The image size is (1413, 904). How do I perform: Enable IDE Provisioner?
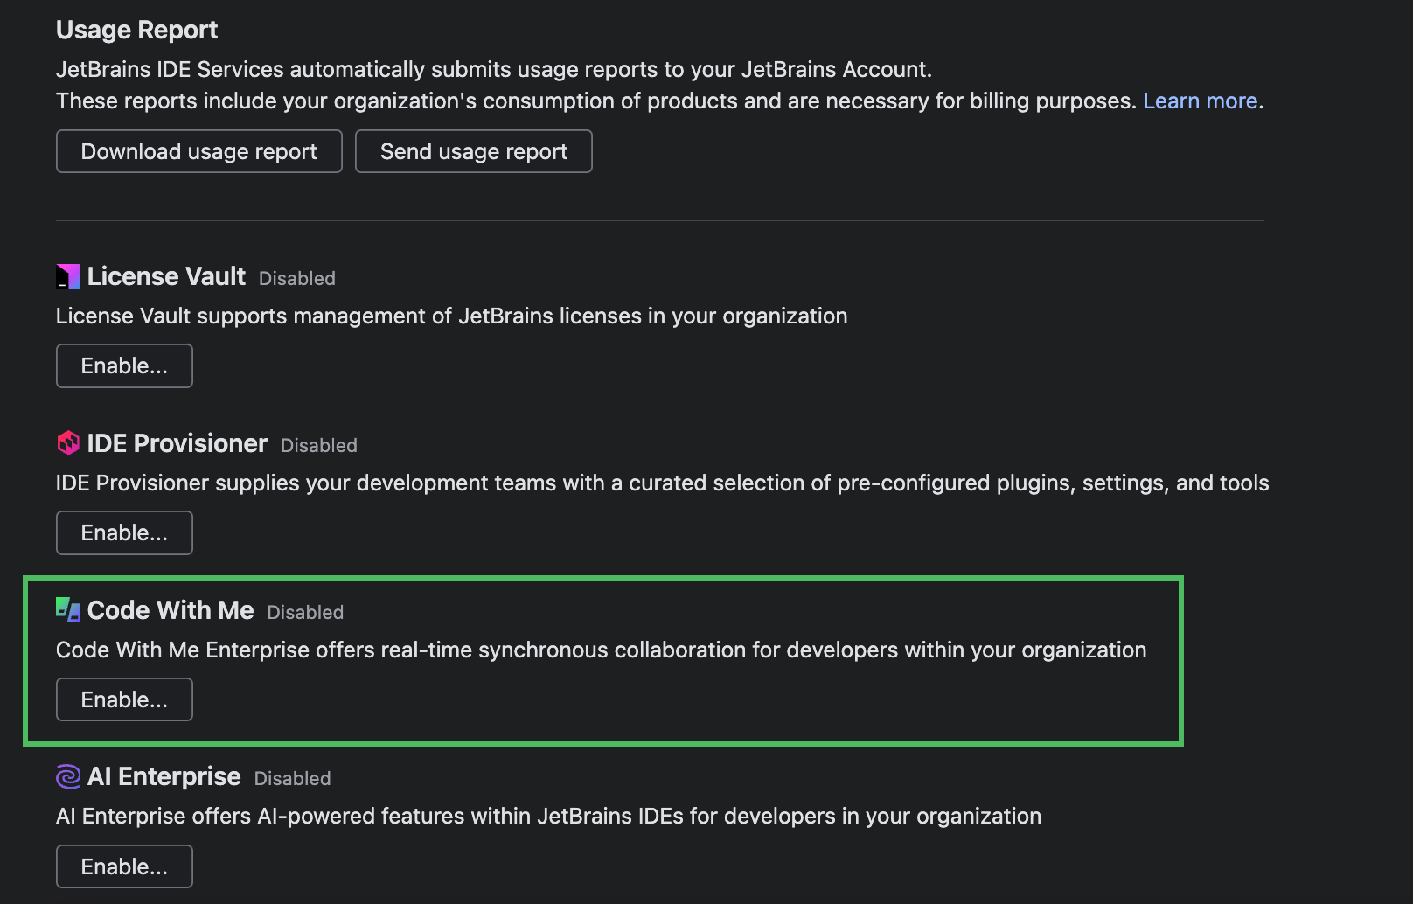[x=123, y=532]
